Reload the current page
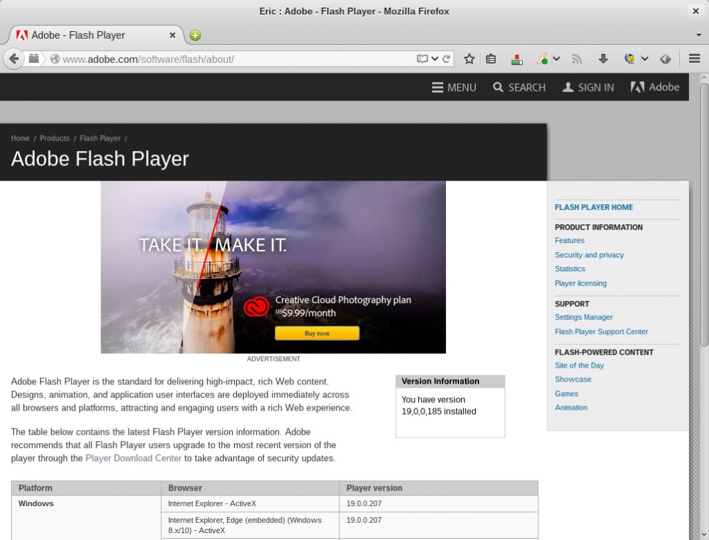This screenshot has width=709, height=540. [x=447, y=59]
